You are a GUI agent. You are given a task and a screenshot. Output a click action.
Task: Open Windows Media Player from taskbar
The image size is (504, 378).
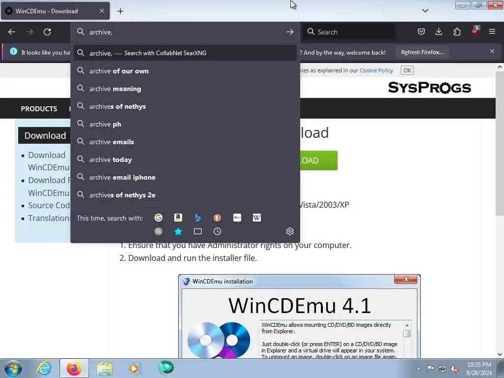(134, 368)
